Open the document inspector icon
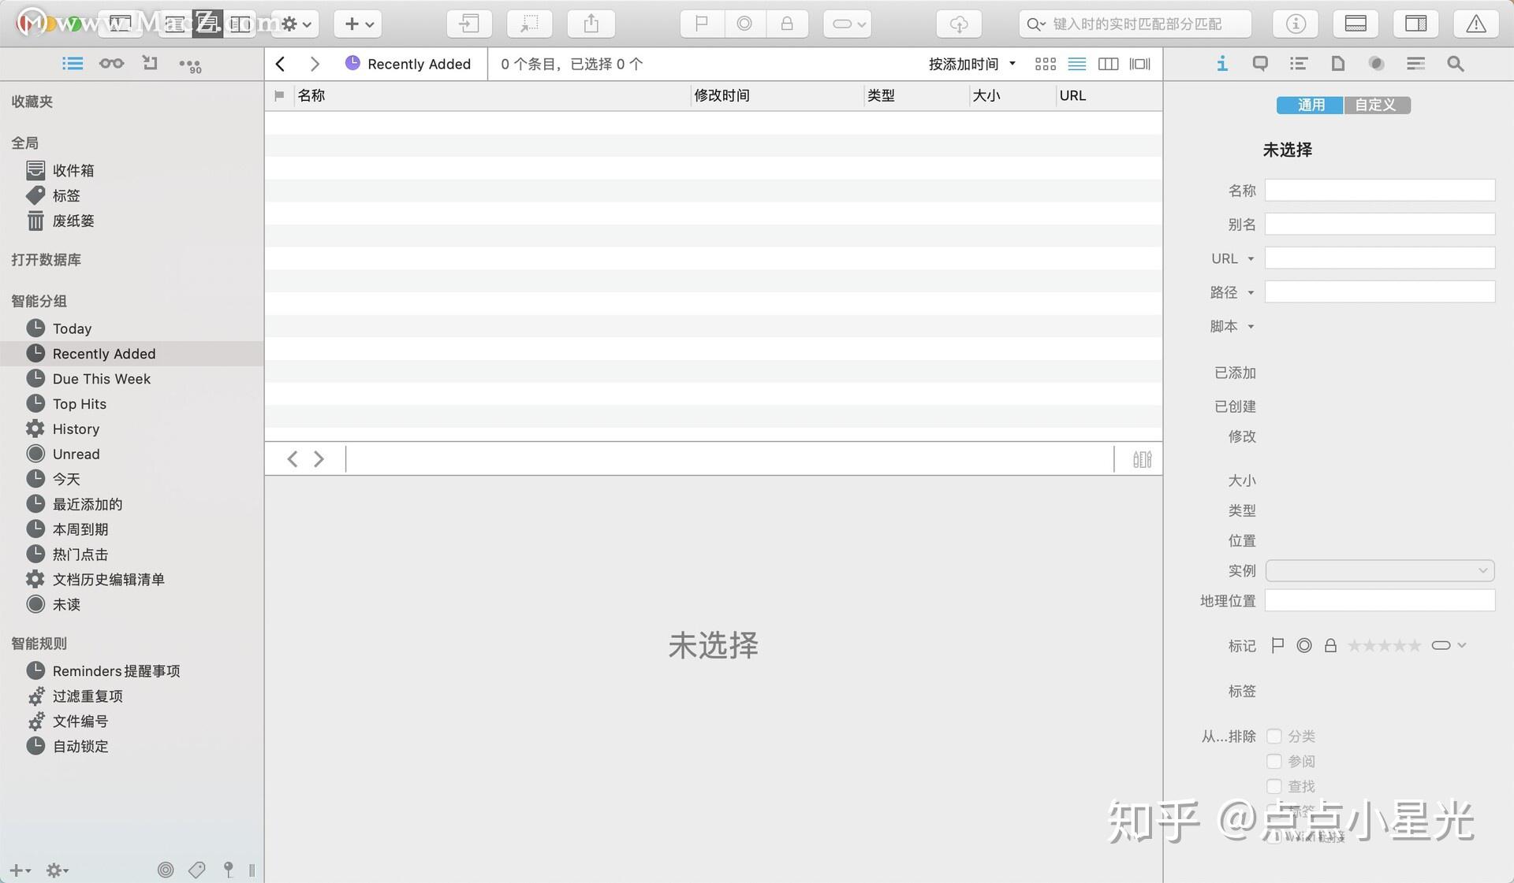This screenshot has width=1514, height=883. coord(1337,64)
